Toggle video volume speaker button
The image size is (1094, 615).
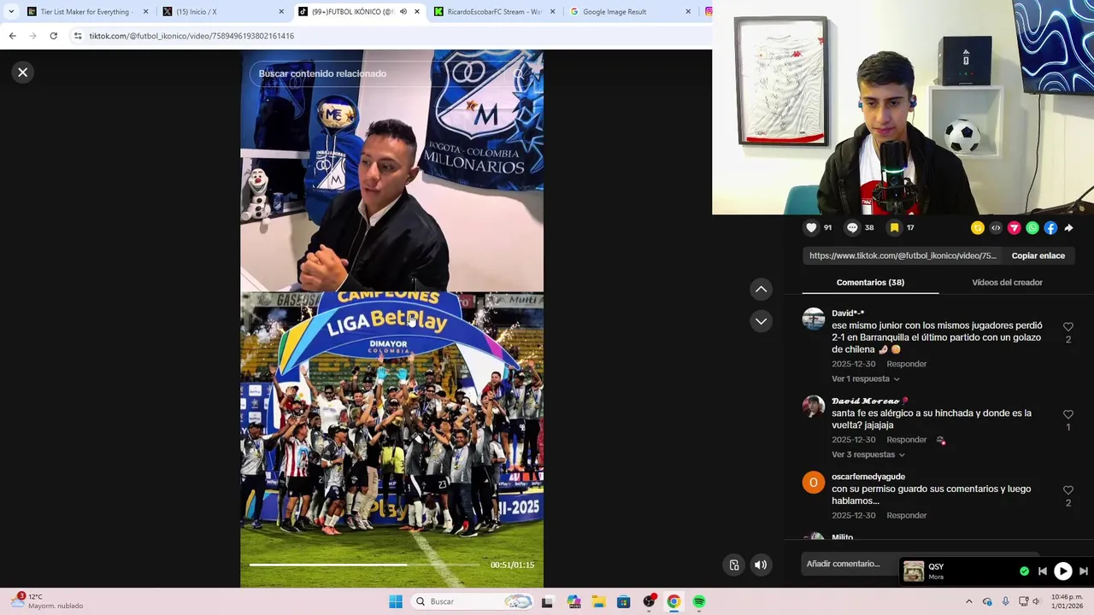click(x=761, y=565)
